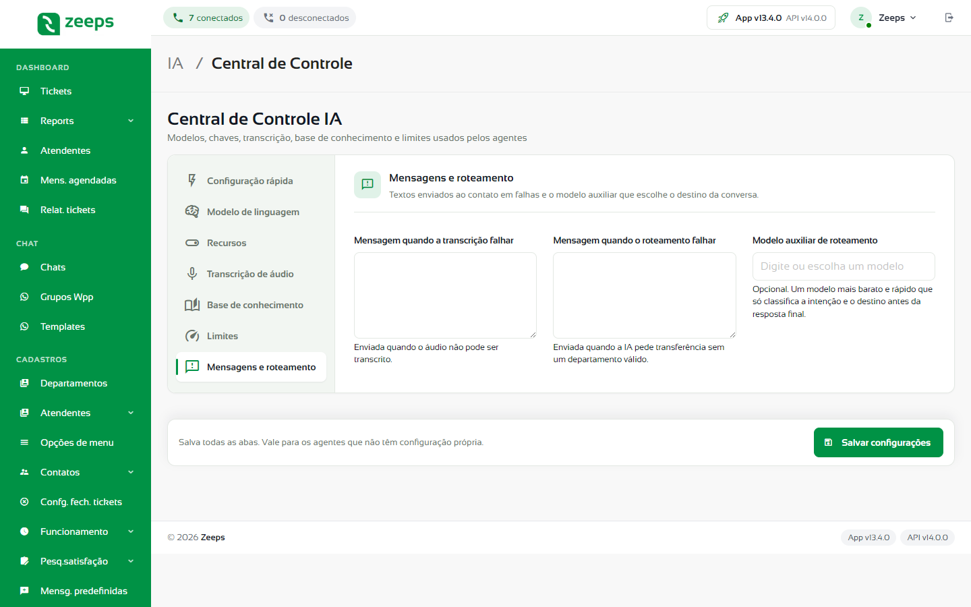Screen dimensions: 971x607
Task: Open Tickets via its monitor icon
Action: tap(24, 91)
